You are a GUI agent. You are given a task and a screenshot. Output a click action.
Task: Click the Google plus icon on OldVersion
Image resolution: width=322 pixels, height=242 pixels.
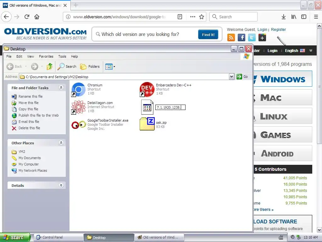pos(262,38)
